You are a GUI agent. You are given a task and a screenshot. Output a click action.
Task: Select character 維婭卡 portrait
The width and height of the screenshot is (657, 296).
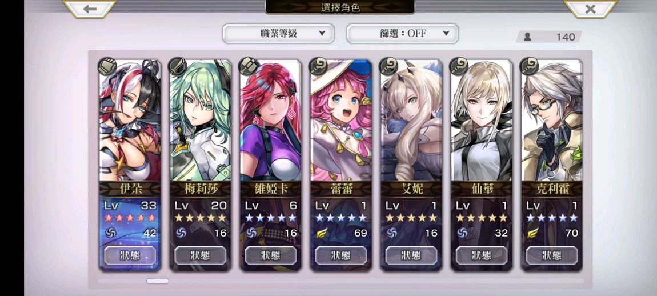click(x=271, y=121)
